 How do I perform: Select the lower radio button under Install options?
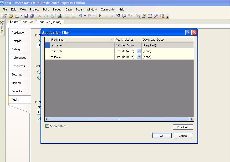coord(38,78)
